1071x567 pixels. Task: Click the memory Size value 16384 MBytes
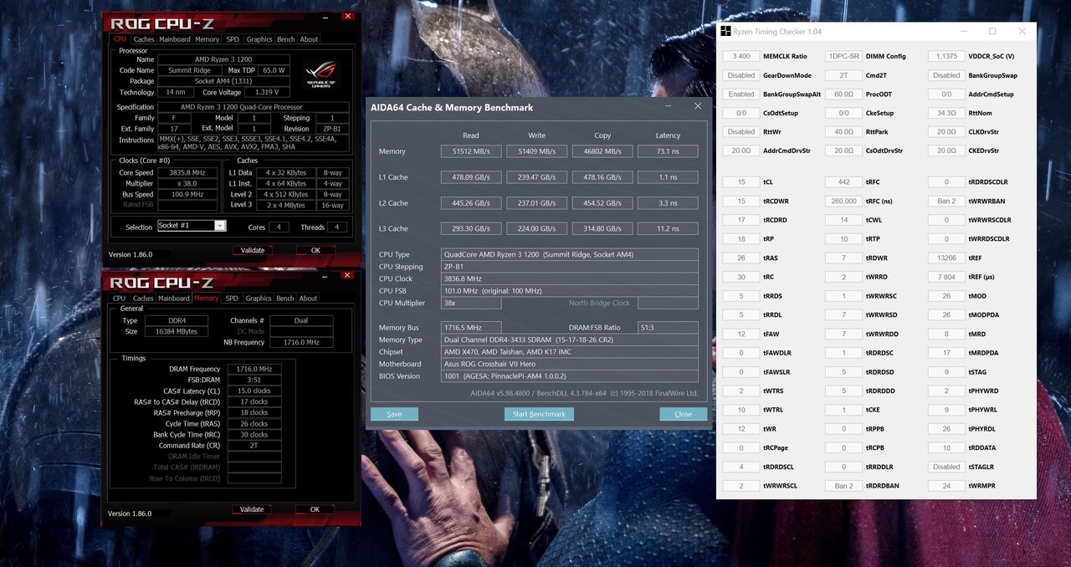(x=176, y=331)
